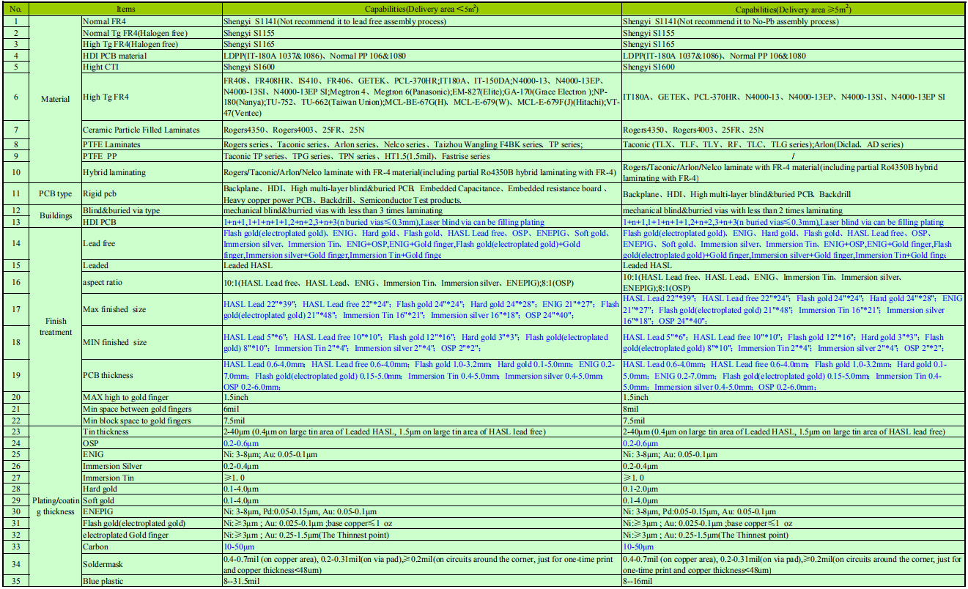This screenshot has width=968, height=589.
Task: Click Shengyi S1141 cell mentioning "lead free assembly process"
Action: pos(421,21)
